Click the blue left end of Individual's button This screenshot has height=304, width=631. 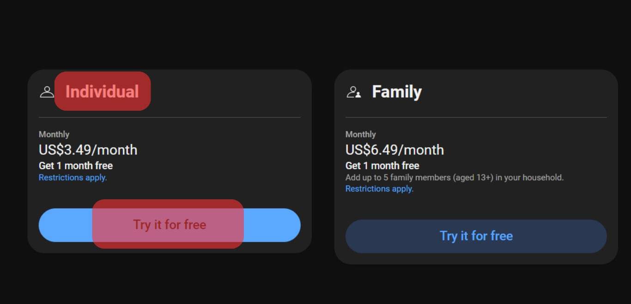tap(65, 225)
